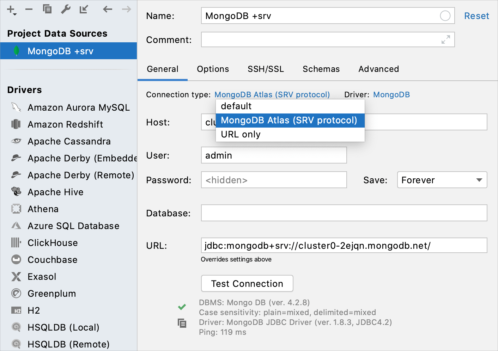Click the Test Connection button
498x351 pixels.
(x=247, y=283)
